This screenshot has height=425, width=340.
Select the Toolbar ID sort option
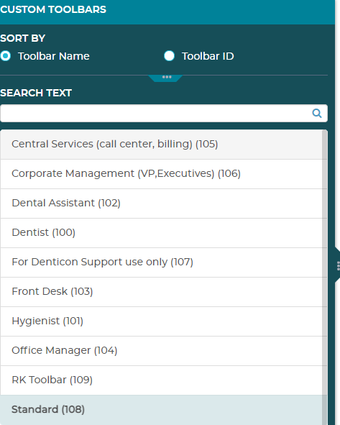pos(169,56)
